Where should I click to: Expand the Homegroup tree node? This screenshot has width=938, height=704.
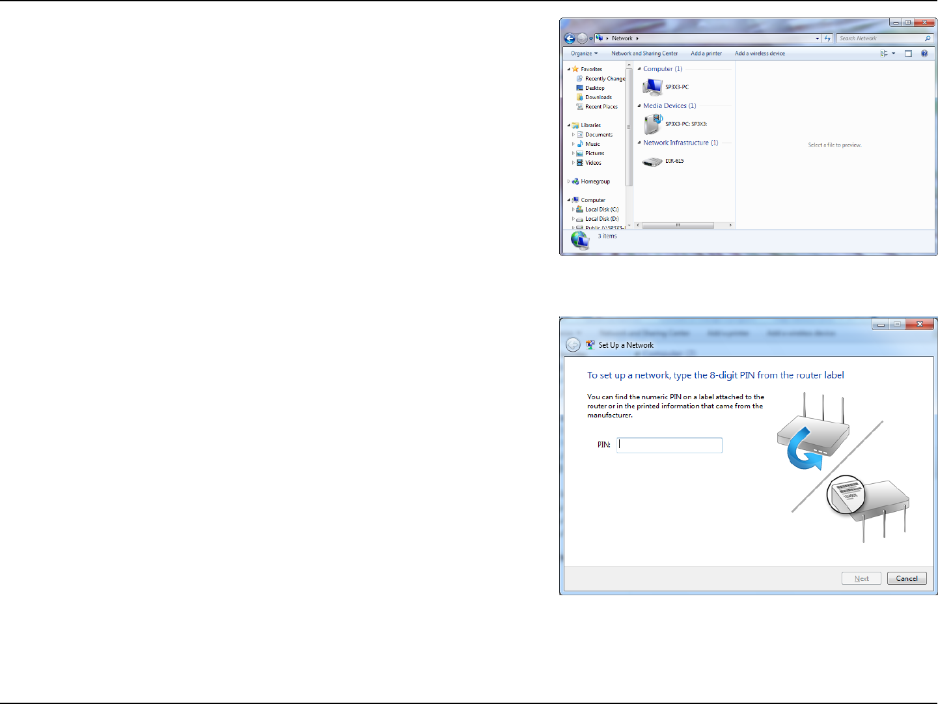(569, 182)
